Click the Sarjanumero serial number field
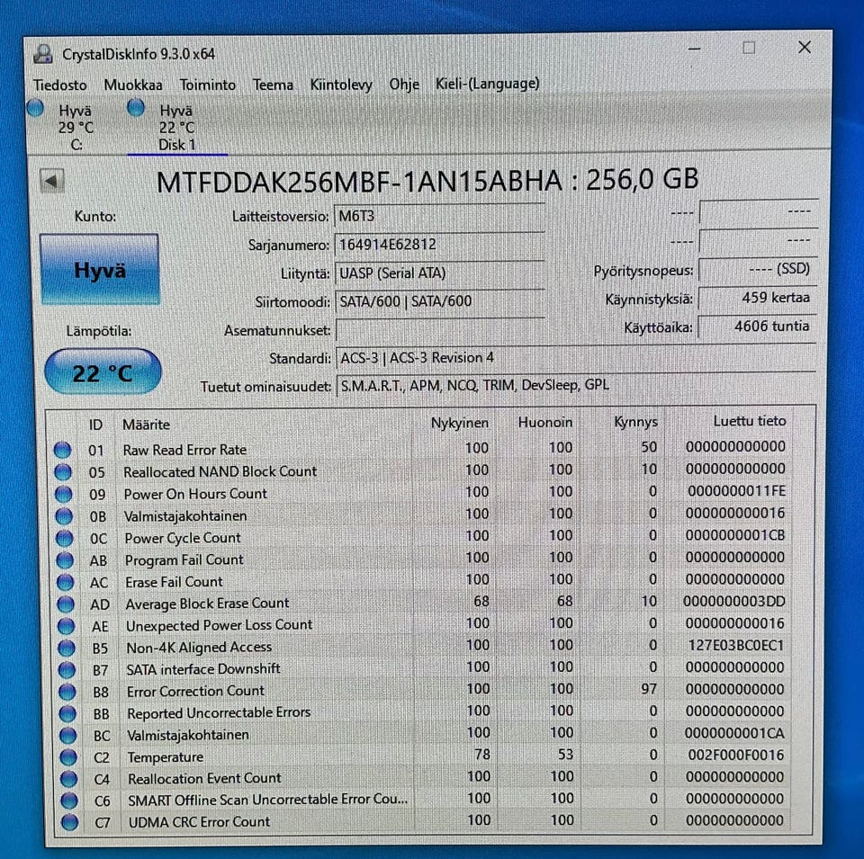This screenshot has height=859, width=864. click(x=439, y=245)
